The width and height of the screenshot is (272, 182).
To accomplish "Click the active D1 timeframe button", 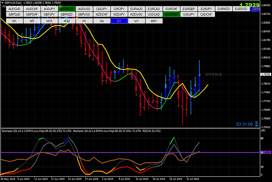I will pos(119,21).
